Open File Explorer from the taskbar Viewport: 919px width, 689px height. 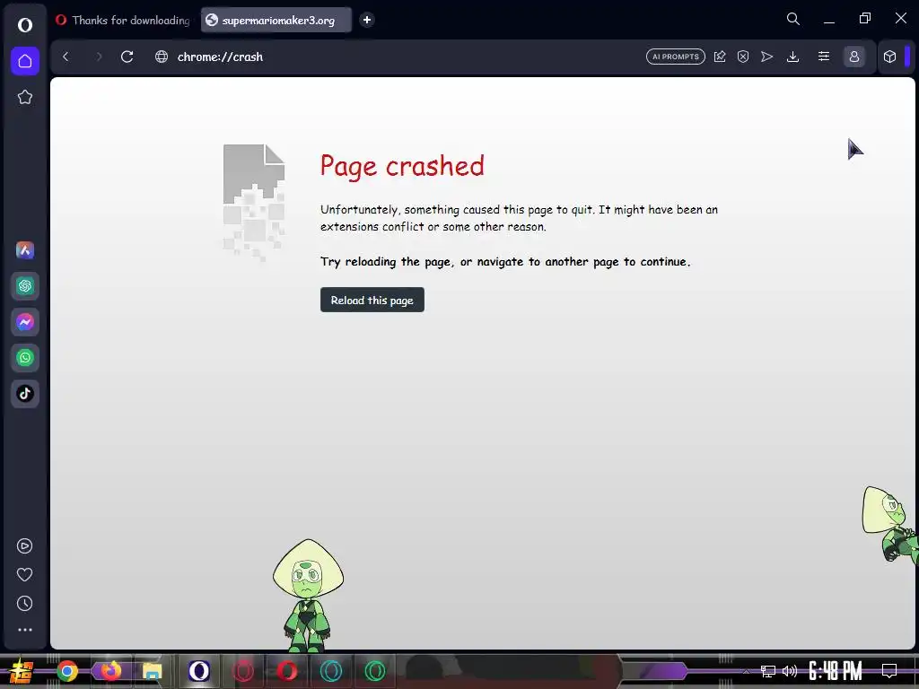tap(153, 671)
